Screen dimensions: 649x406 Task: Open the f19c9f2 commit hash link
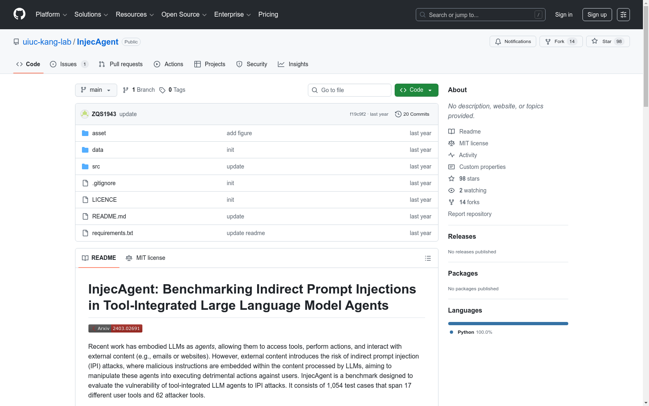[x=358, y=114]
